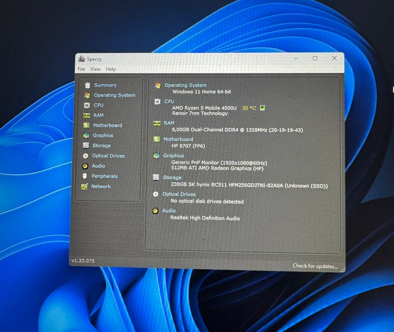Viewport: 394px width, 332px height.
Task: Click the text HP 8707 (FP6)
Action: (188, 146)
